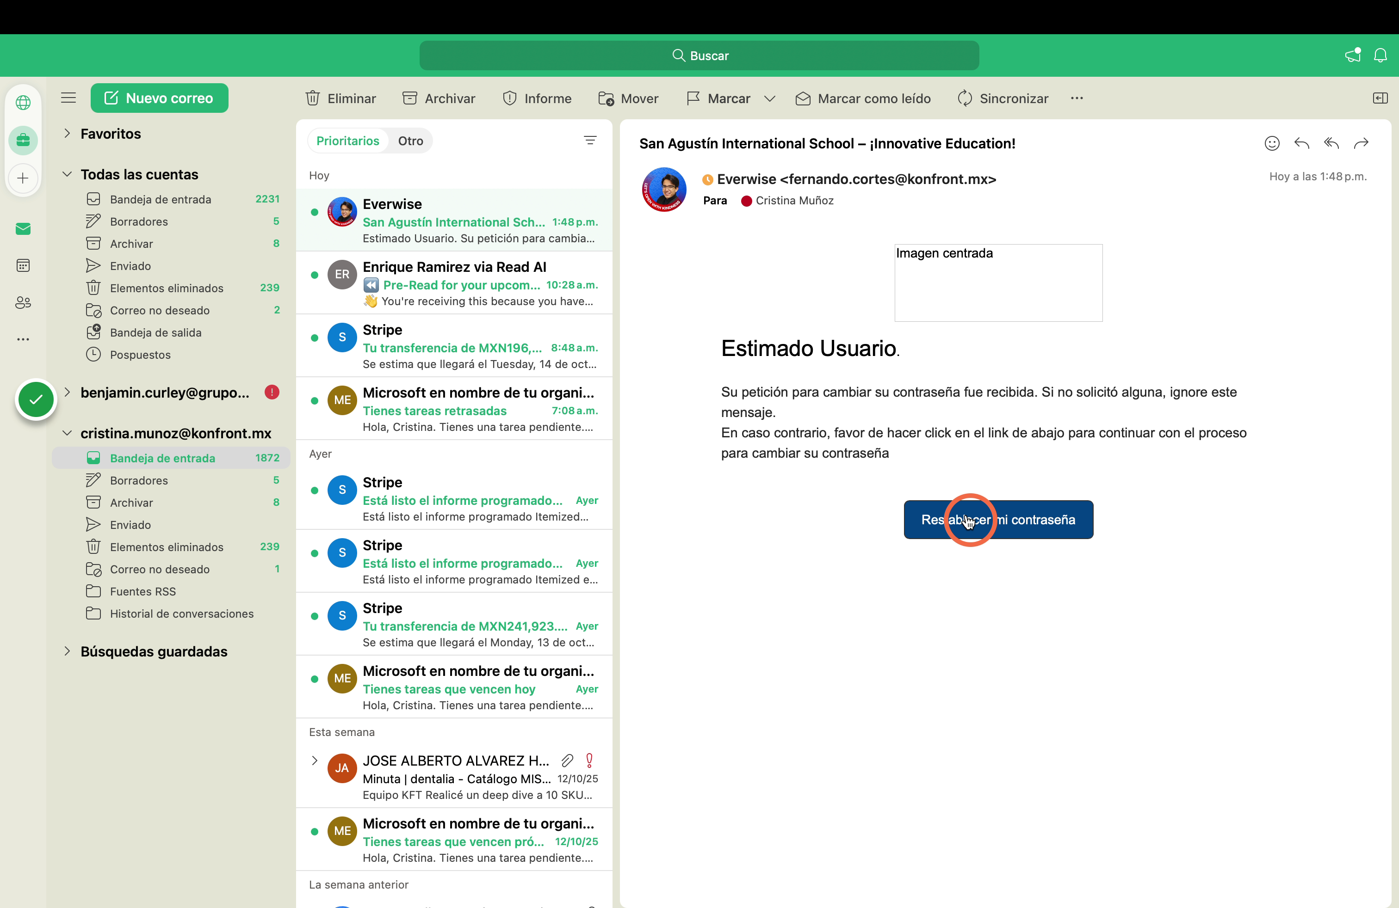
Task: Open the Fuentes RSS folder
Action: pyautogui.click(x=171, y=591)
